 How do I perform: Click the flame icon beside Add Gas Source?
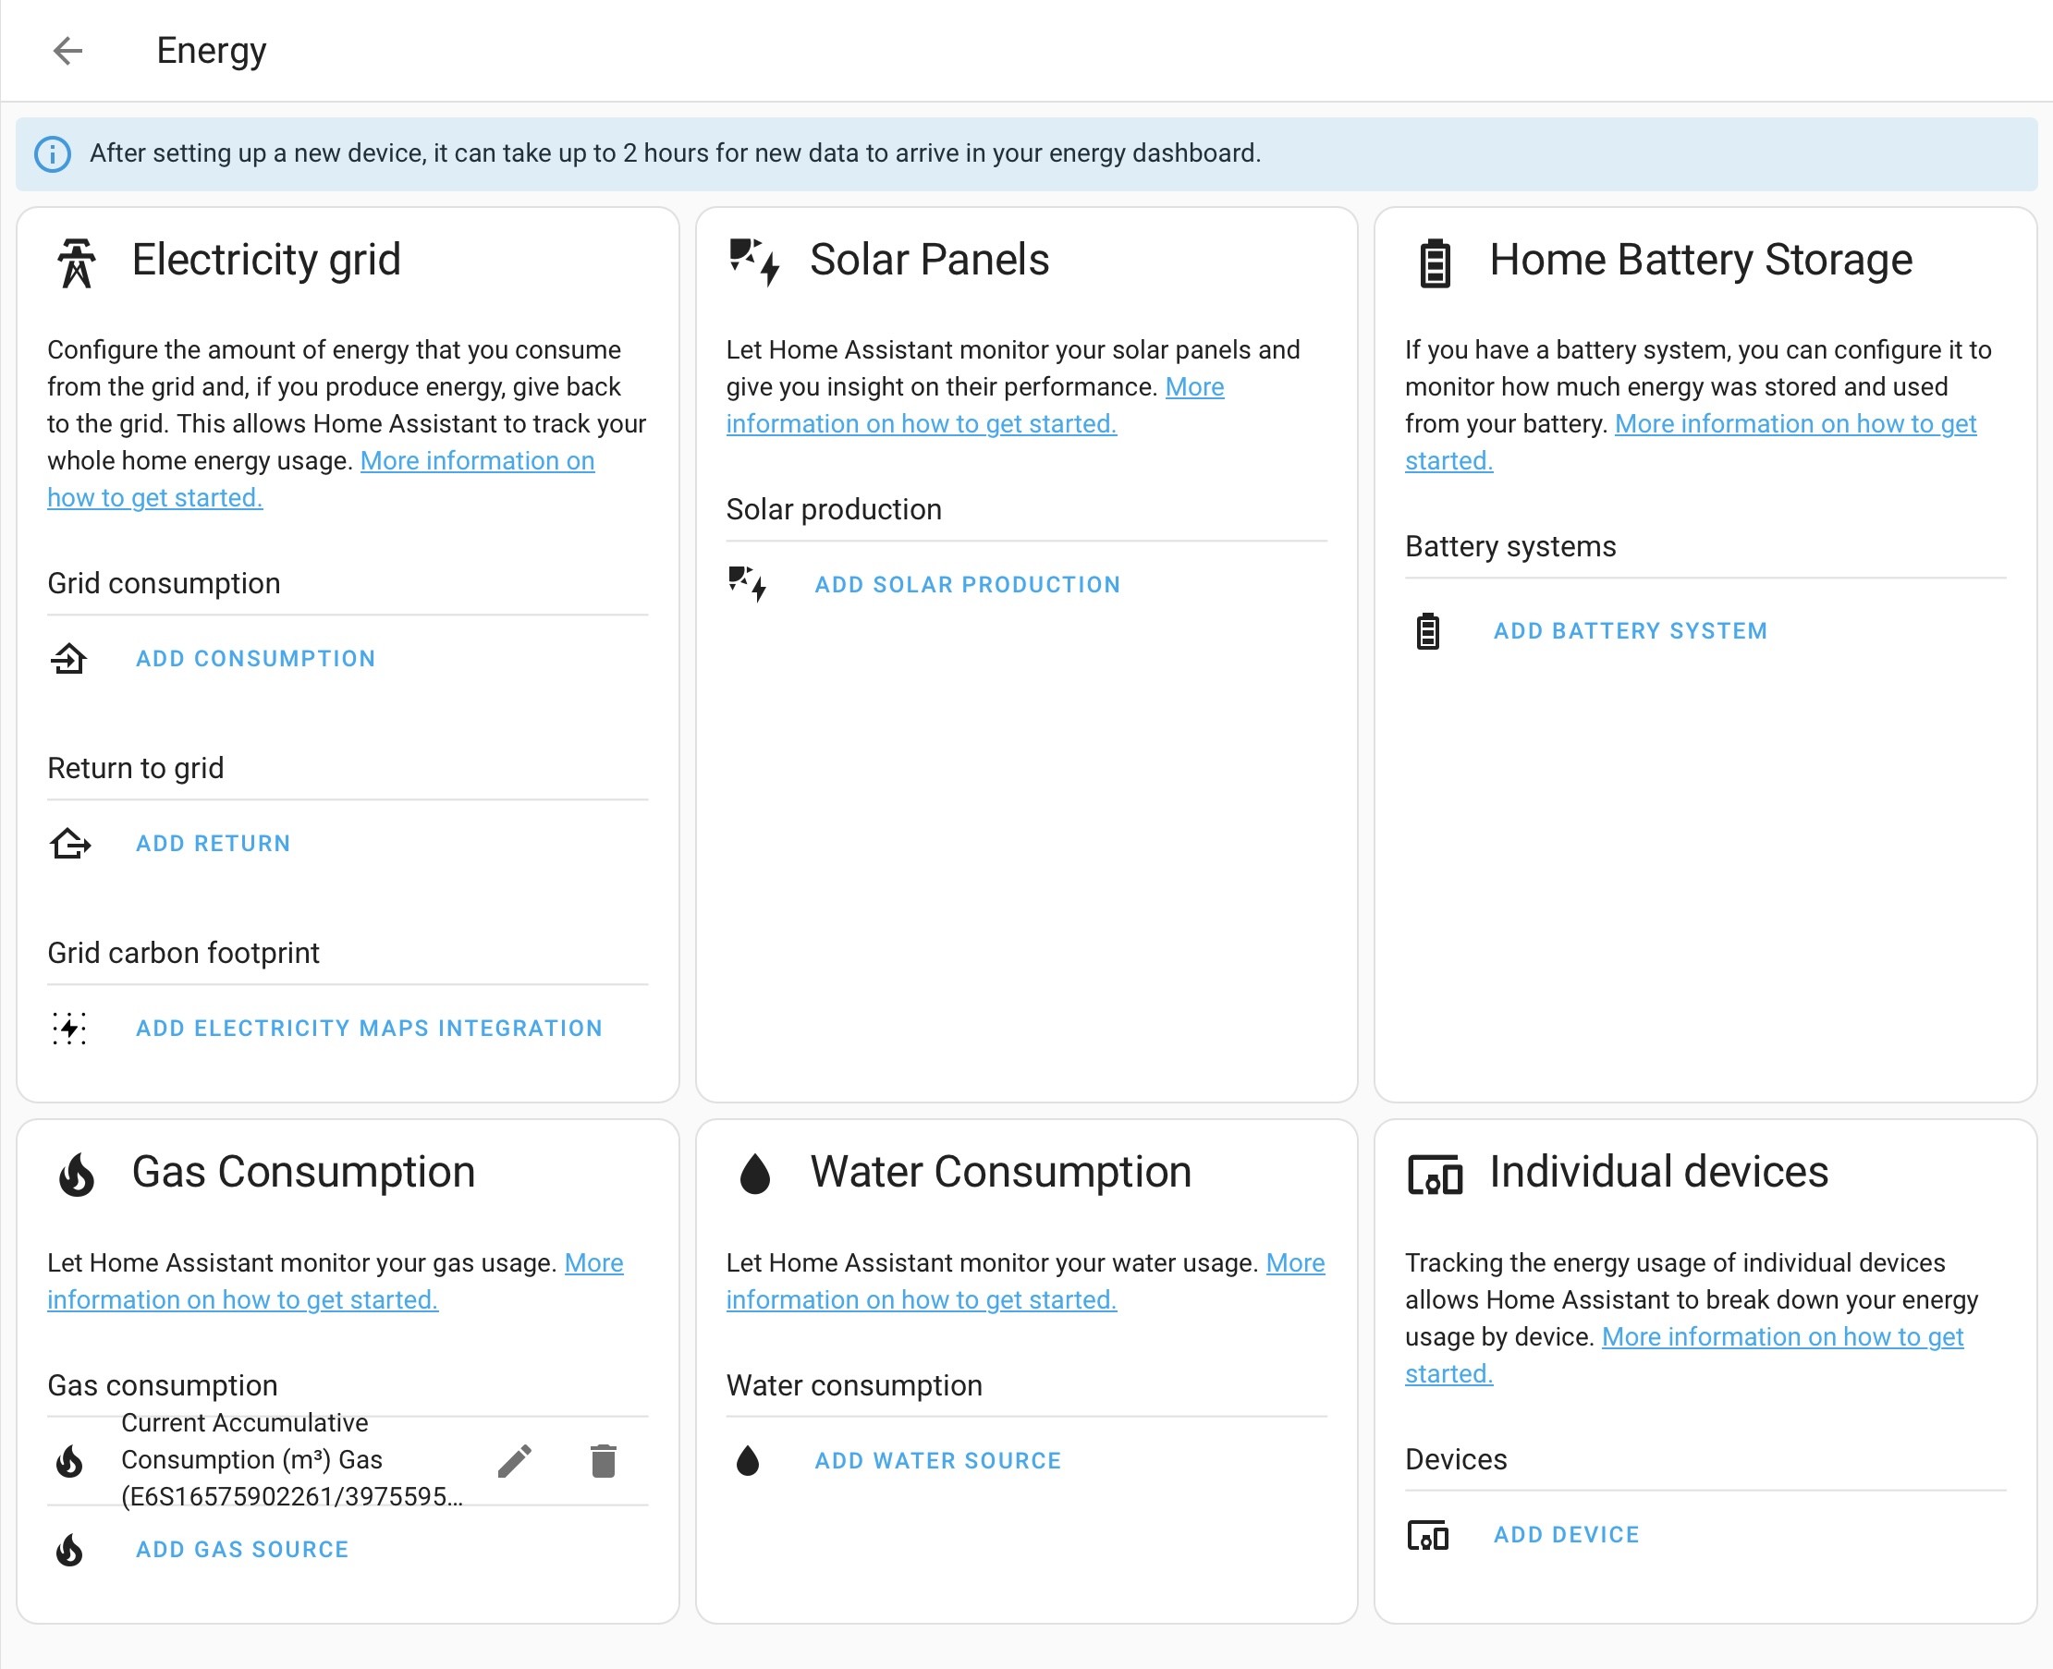coord(69,1550)
